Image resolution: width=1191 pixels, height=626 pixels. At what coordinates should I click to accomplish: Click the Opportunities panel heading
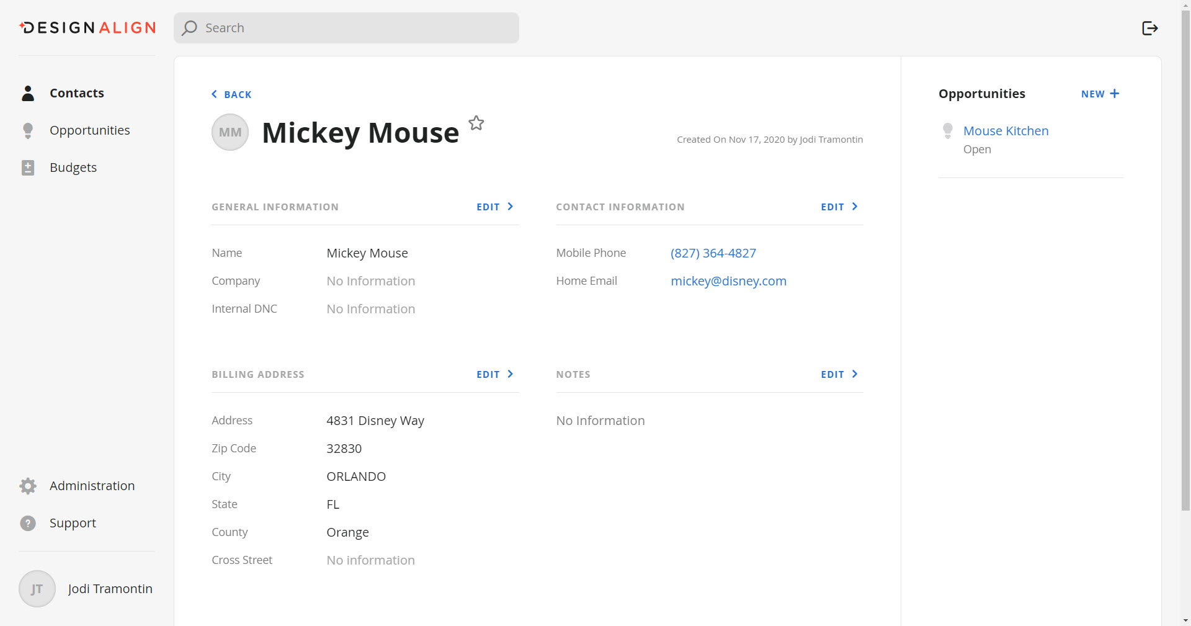[982, 94]
